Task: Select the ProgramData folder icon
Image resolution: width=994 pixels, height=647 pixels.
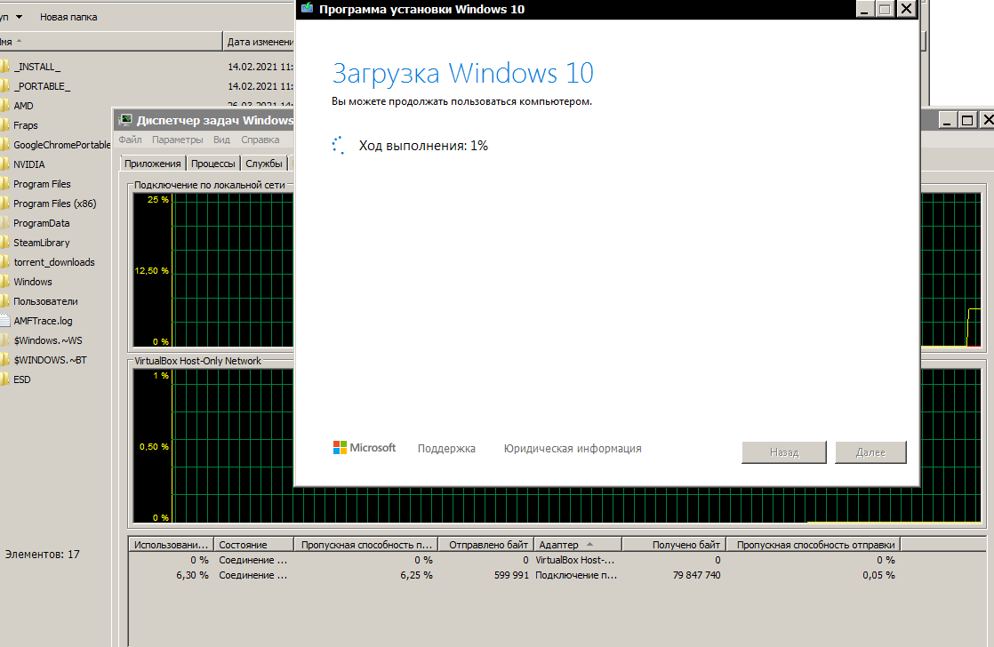Action: pos(4,224)
